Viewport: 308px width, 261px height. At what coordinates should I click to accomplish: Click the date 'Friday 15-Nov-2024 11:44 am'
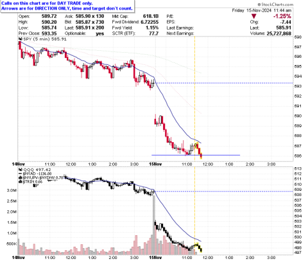pyautogui.click(x=262, y=10)
